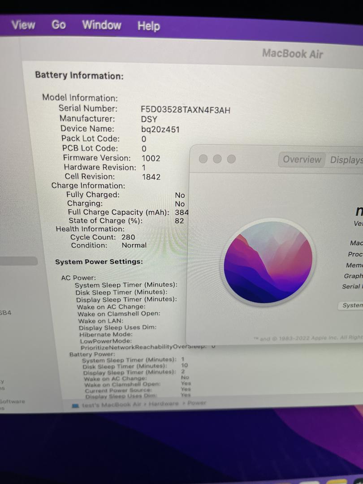The height and width of the screenshot is (484, 363).
Task: Select cell revision value 1842
Action: pyautogui.click(x=151, y=177)
